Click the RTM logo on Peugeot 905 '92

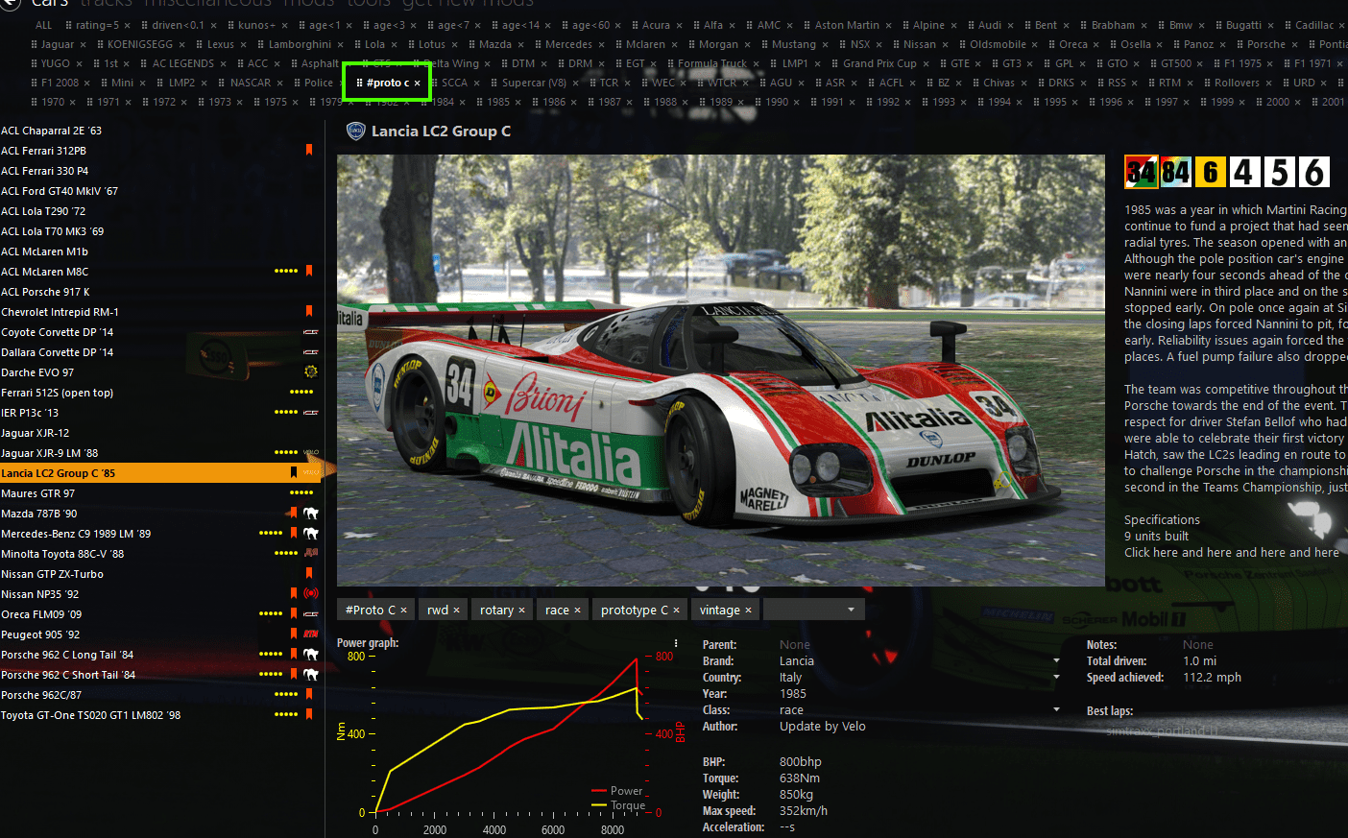coord(311,634)
